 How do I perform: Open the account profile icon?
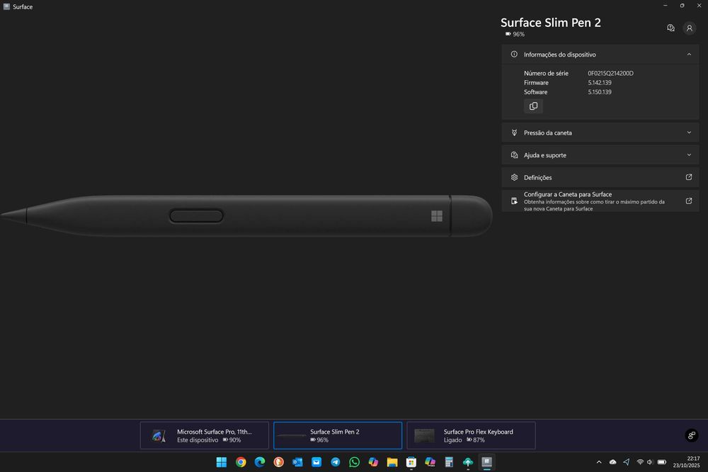[x=689, y=28]
